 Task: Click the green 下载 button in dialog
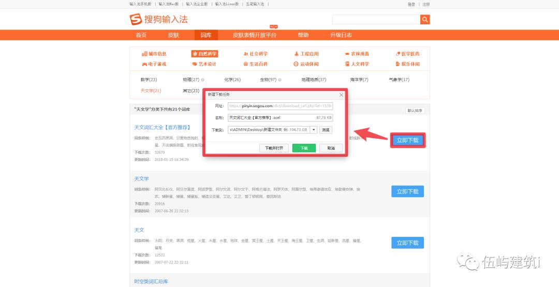304,148
